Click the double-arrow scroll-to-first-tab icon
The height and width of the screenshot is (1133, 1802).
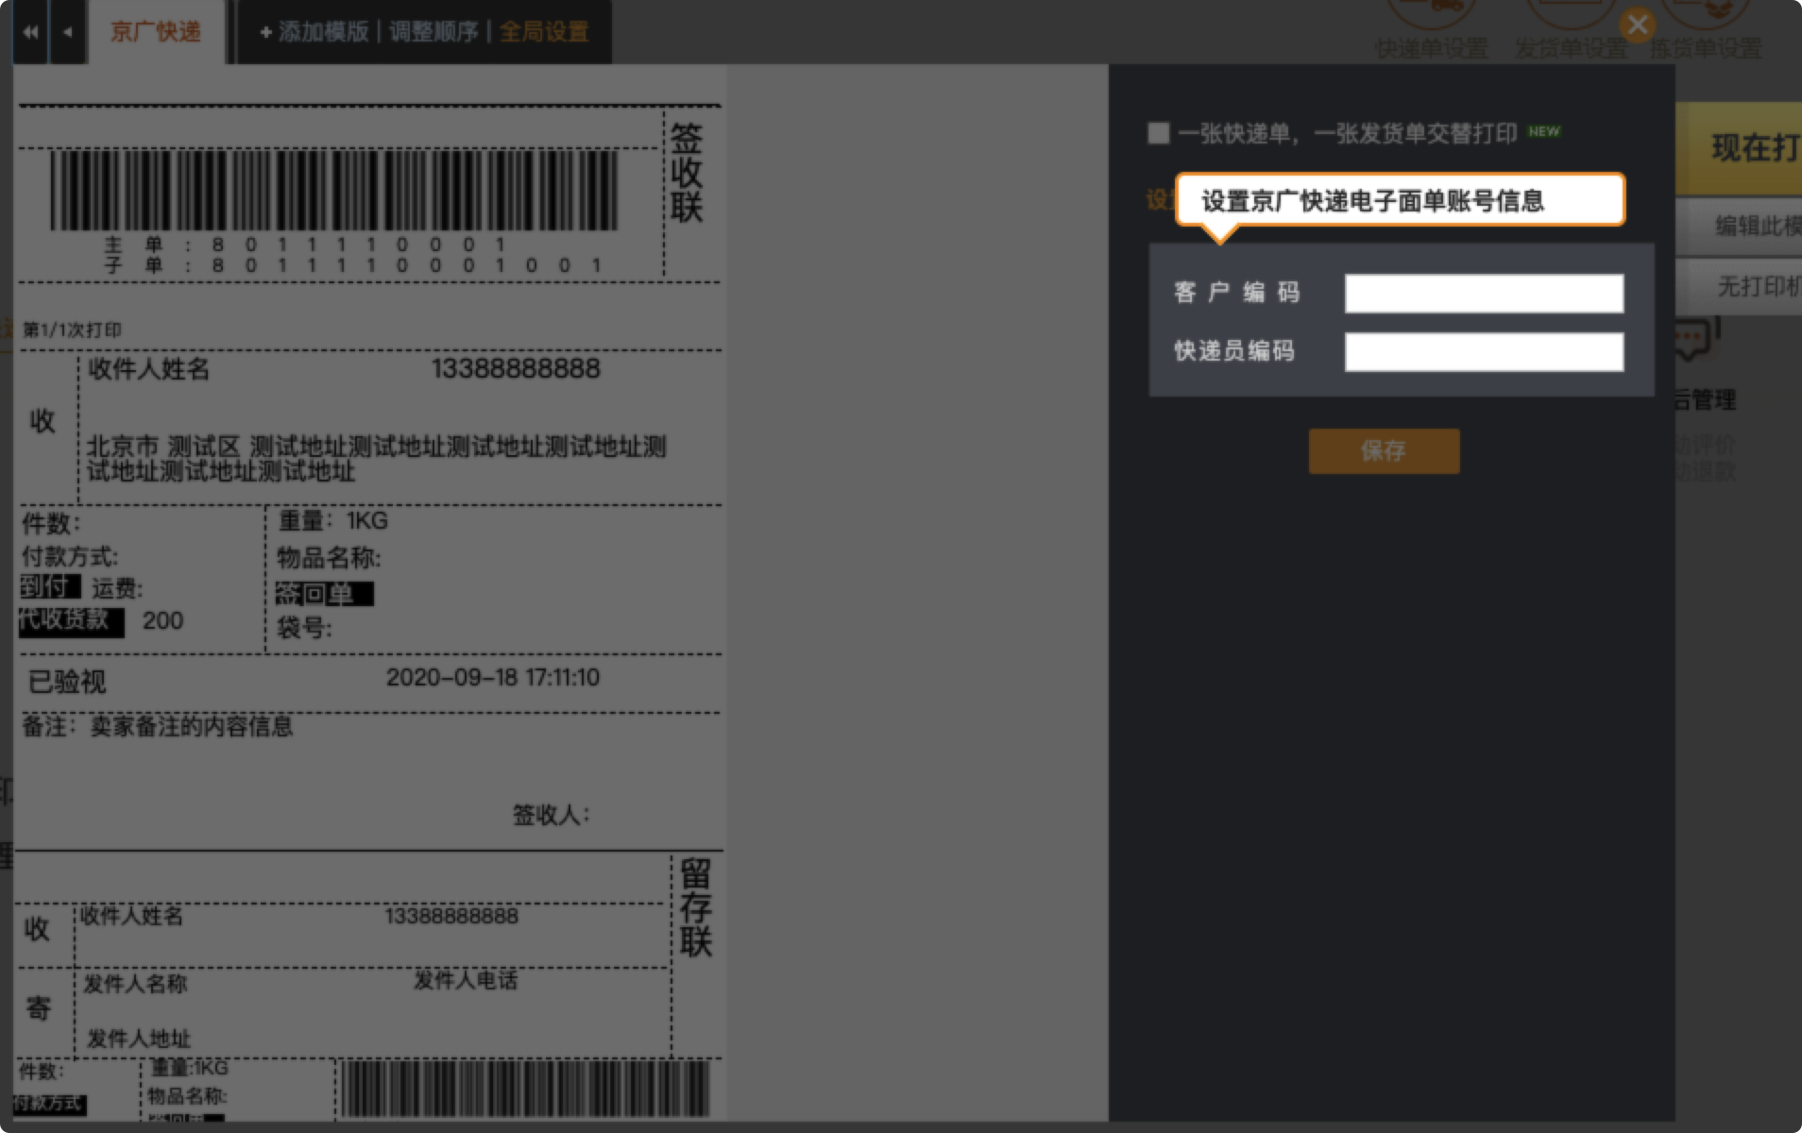30,32
